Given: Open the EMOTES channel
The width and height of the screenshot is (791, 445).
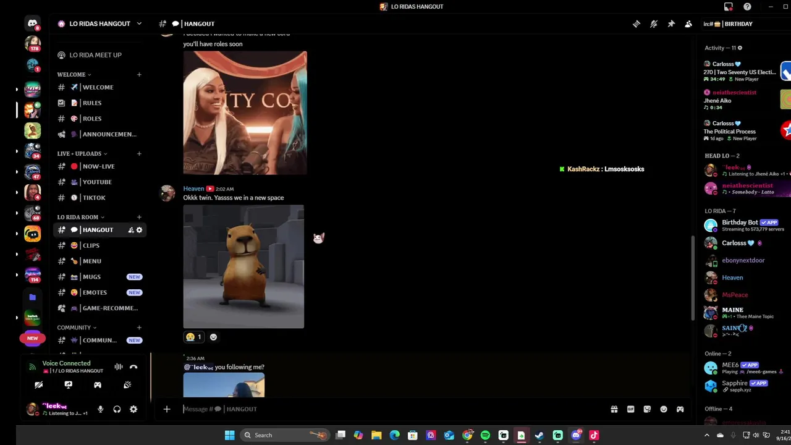Looking at the screenshot, I should pyautogui.click(x=100, y=292).
